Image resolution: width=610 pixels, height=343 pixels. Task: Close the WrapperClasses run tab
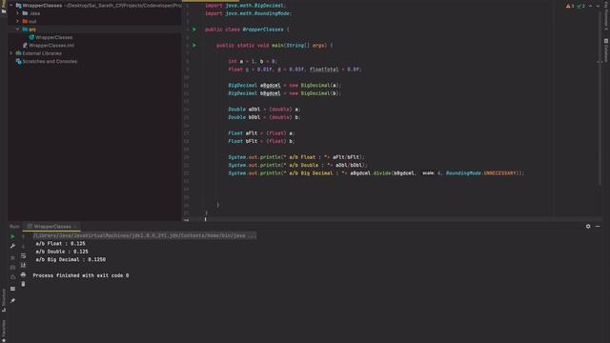point(75,227)
